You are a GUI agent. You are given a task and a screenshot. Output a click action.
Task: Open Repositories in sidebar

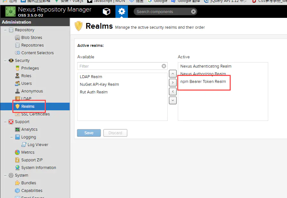[32, 45]
